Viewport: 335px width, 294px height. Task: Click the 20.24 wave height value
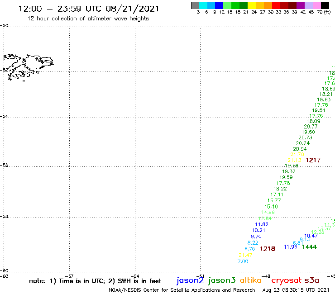click(303, 143)
